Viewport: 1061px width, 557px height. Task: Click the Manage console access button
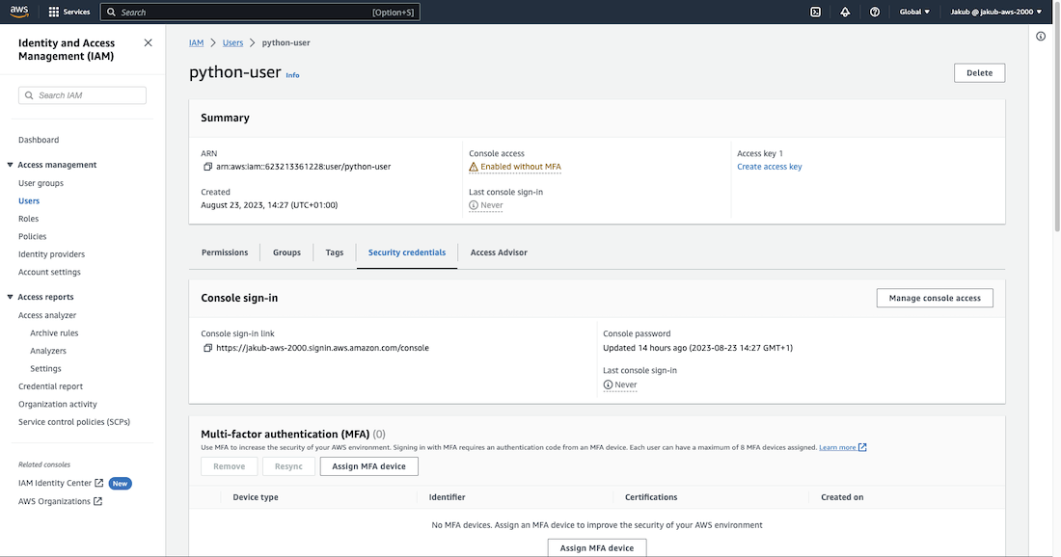point(934,298)
